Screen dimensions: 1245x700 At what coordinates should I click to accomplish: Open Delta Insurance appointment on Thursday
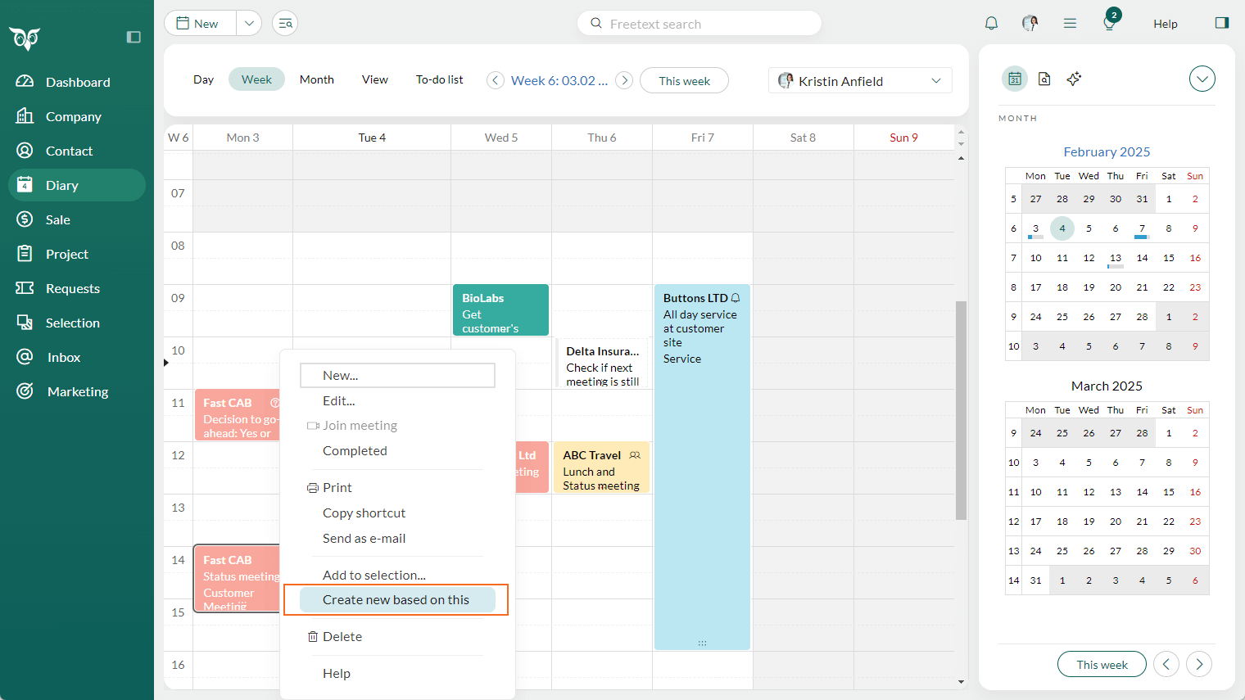tap(602, 364)
